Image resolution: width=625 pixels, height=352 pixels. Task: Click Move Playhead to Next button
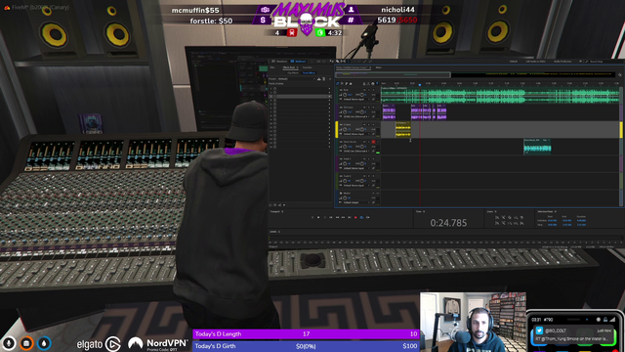[x=350, y=217]
